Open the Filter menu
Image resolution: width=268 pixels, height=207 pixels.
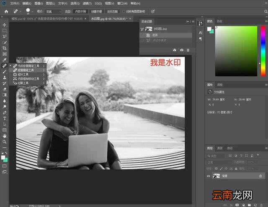(87, 3)
